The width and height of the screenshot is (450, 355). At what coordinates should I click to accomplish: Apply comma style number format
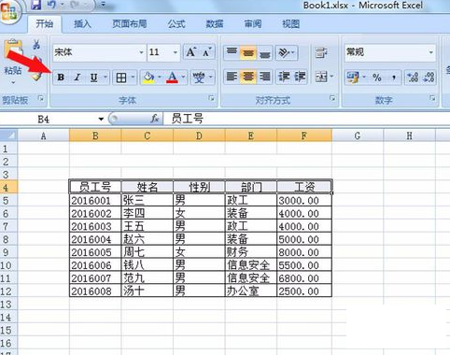click(x=394, y=78)
